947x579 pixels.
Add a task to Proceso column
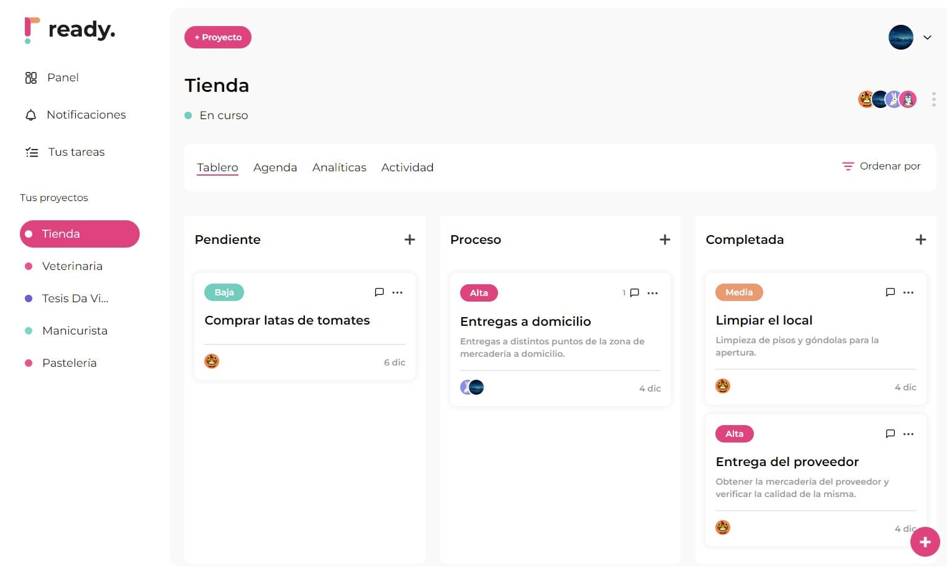[x=664, y=240]
